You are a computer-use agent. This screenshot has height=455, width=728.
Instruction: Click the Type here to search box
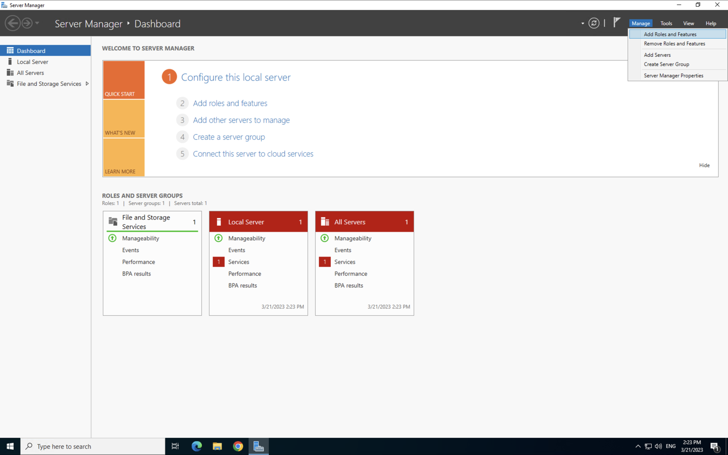pos(93,446)
